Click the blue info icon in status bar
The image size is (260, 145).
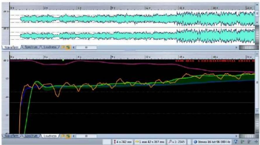tap(195, 142)
